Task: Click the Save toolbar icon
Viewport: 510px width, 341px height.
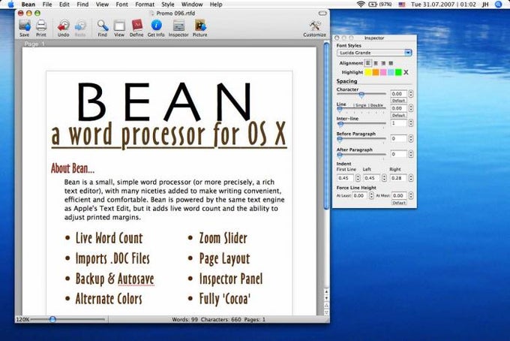Action: pyautogui.click(x=25, y=26)
